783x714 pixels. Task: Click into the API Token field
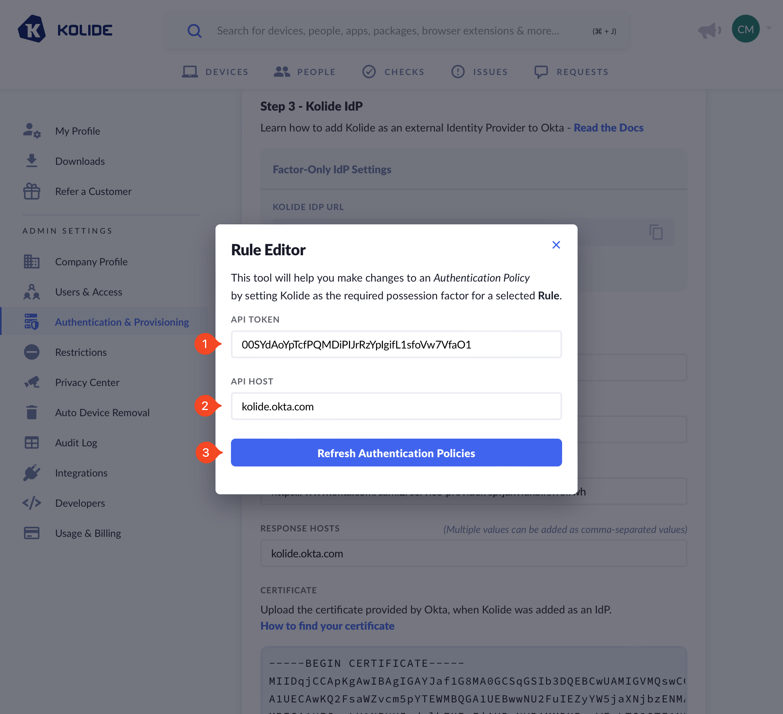pos(396,344)
